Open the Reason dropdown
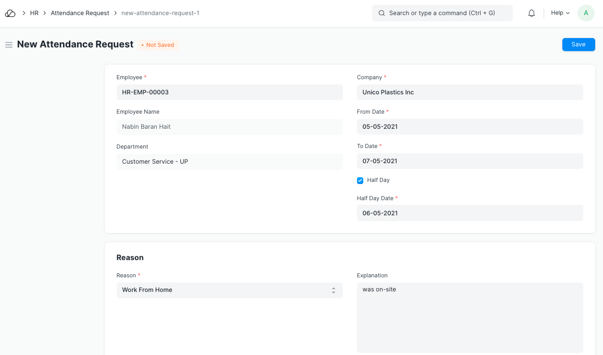 click(x=229, y=290)
